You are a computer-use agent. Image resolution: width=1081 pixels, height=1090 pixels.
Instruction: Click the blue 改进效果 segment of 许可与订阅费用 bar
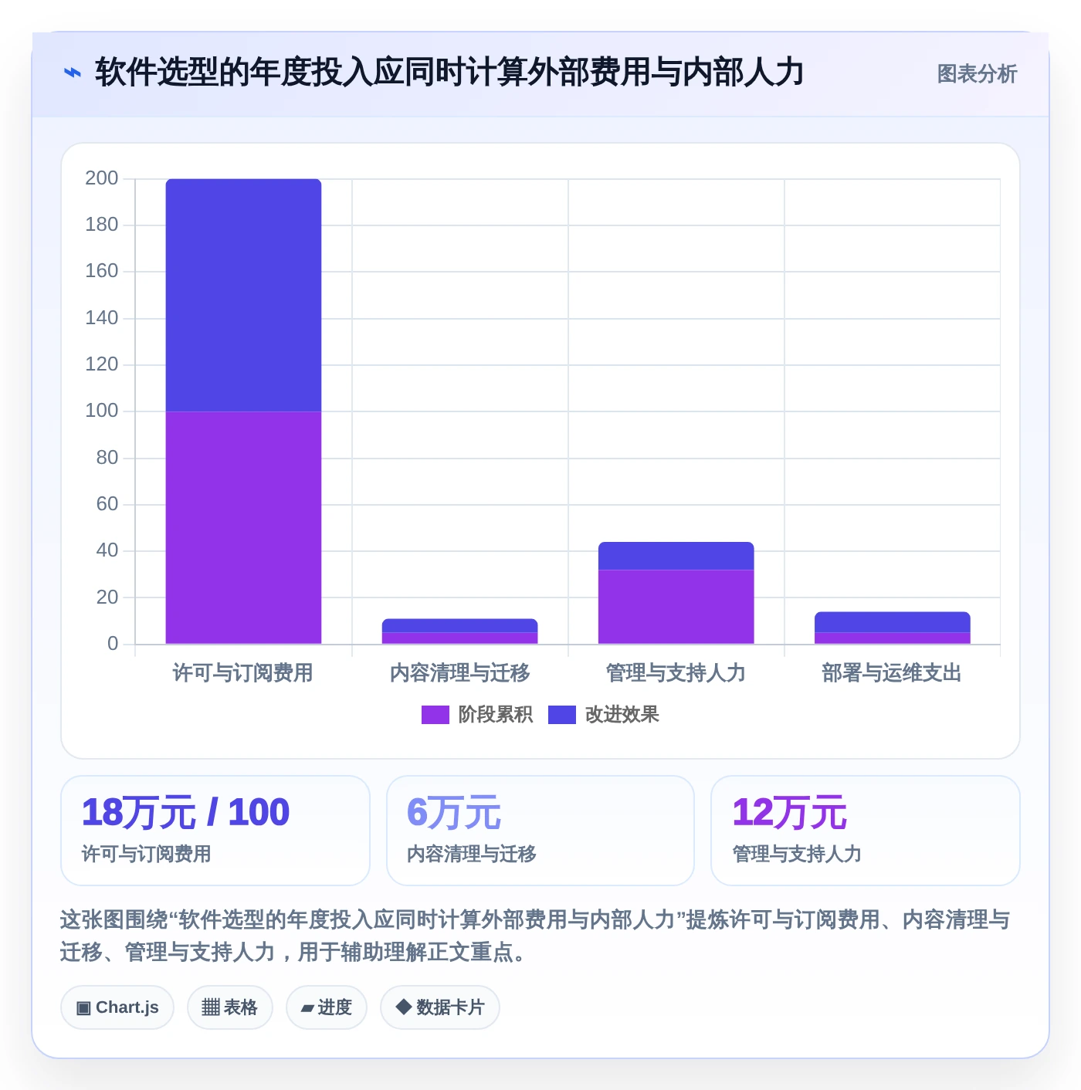[x=244, y=295]
